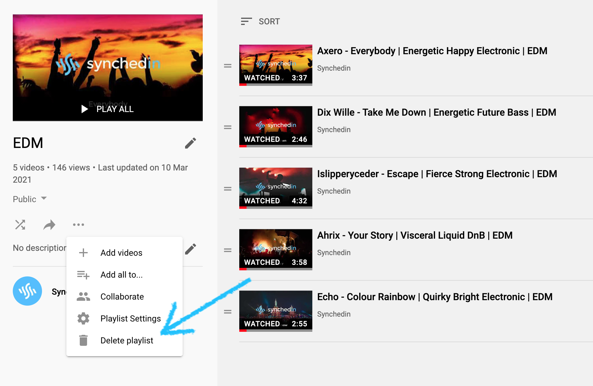Edit the EDM playlist title pencil

click(x=191, y=143)
